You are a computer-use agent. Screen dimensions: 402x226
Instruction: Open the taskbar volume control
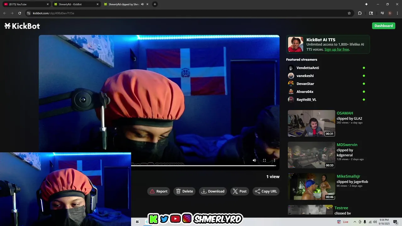coord(375,222)
